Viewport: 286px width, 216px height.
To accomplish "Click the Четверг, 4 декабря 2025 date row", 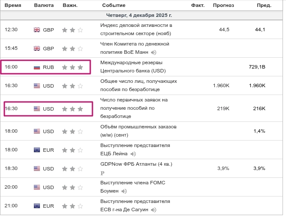I will 139,15.
